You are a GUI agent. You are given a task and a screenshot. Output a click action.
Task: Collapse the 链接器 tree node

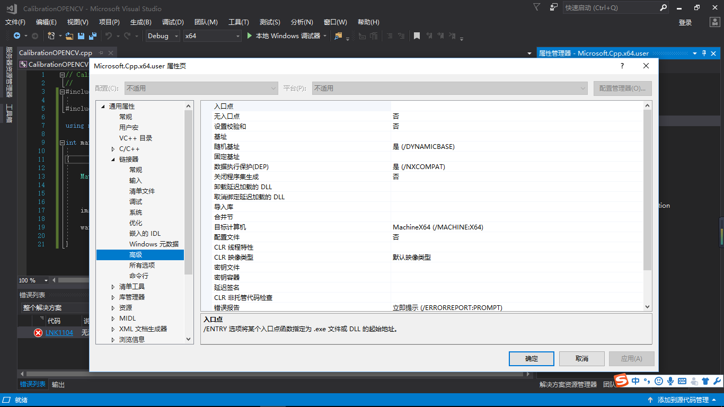113,160
